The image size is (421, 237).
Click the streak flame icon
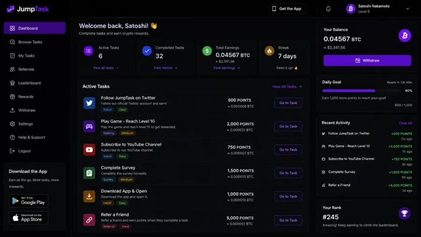(x=269, y=51)
